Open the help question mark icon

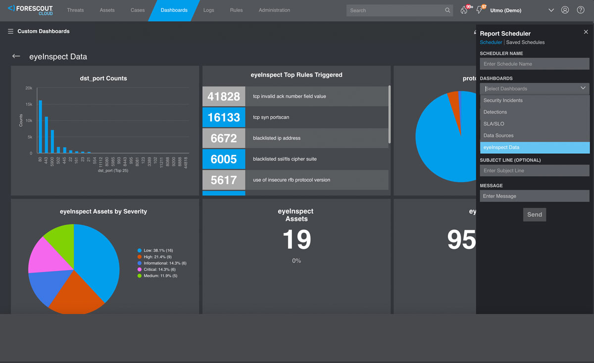pyautogui.click(x=581, y=10)
